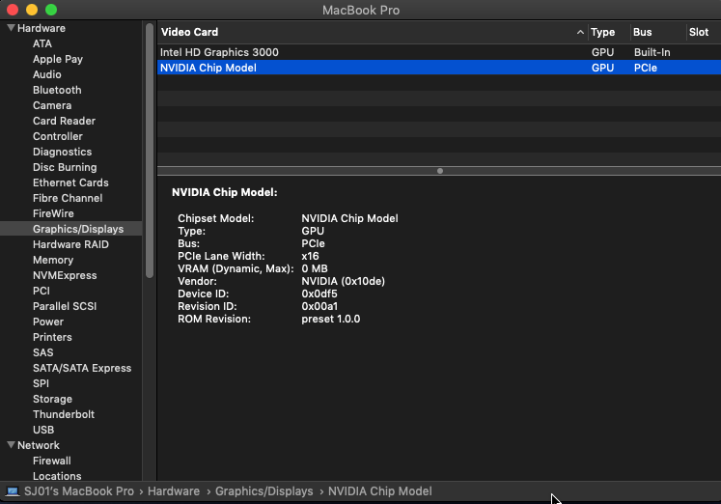This screenshot has height=504, width=721.
Task: Select the NVIDIA Chip Model table row
Action: (x=439, y=68)
